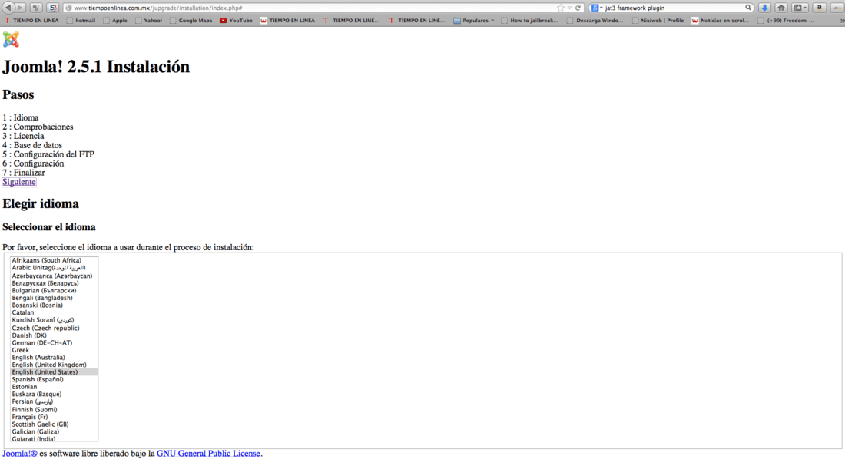This screenshot has height=459, width=845.
Task: Open the bookmarks menu toolbar button
Action: (800, 8)
